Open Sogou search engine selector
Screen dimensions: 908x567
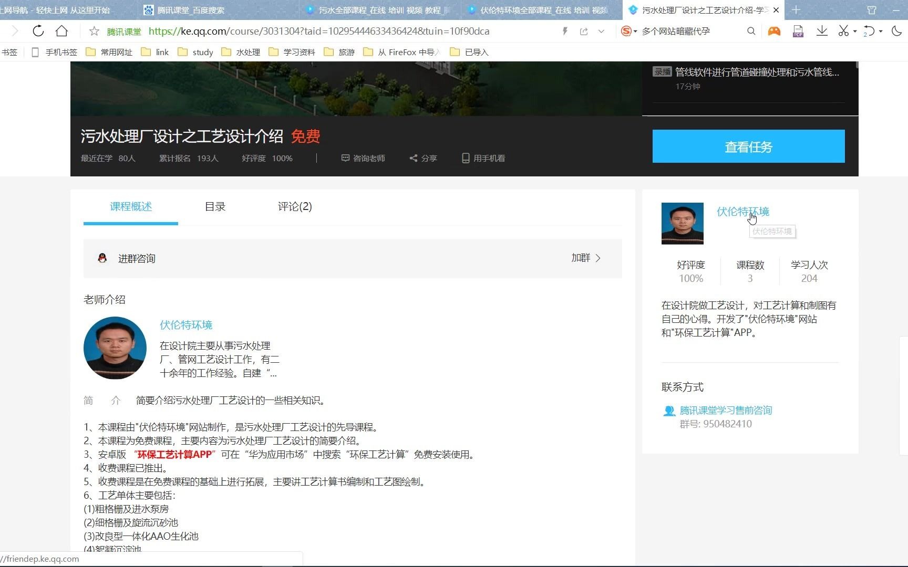[628, 31]
